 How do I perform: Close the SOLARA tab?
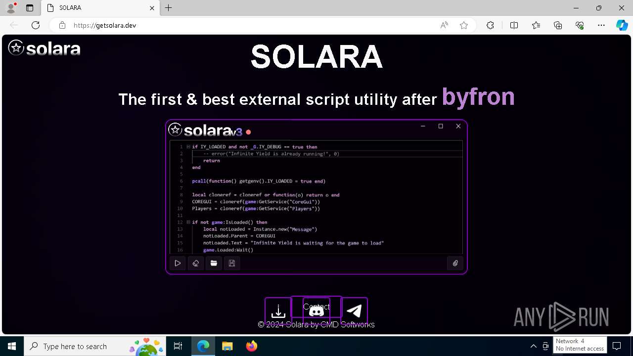(152, 8)
